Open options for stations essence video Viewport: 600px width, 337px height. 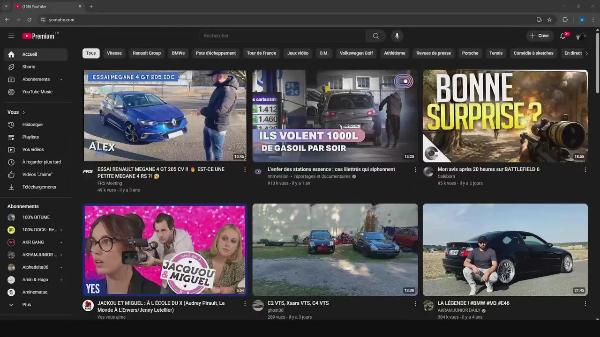click(415, 170)
